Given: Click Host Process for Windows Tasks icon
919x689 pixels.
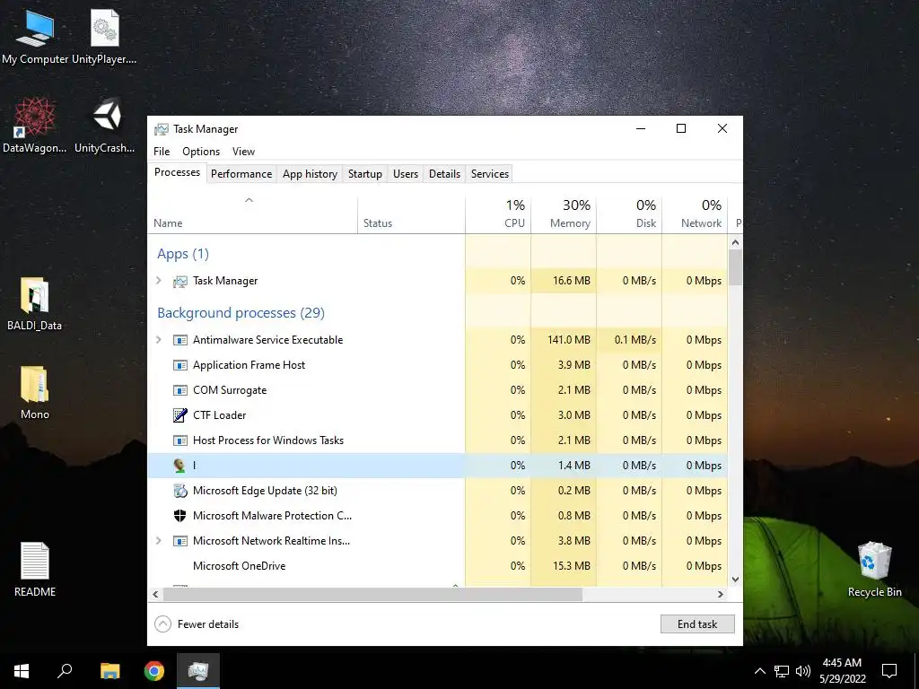Looking at the screenshot, I should point(179,440).
